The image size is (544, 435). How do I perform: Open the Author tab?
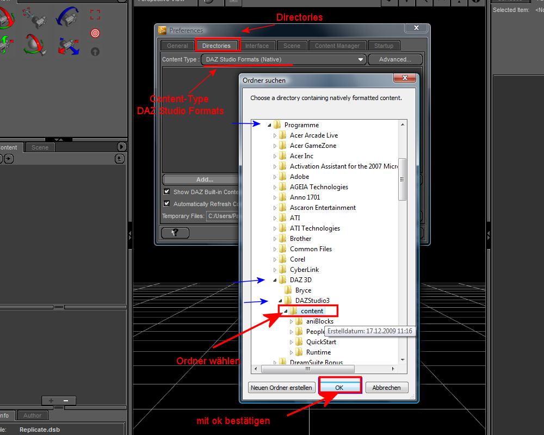32,415
